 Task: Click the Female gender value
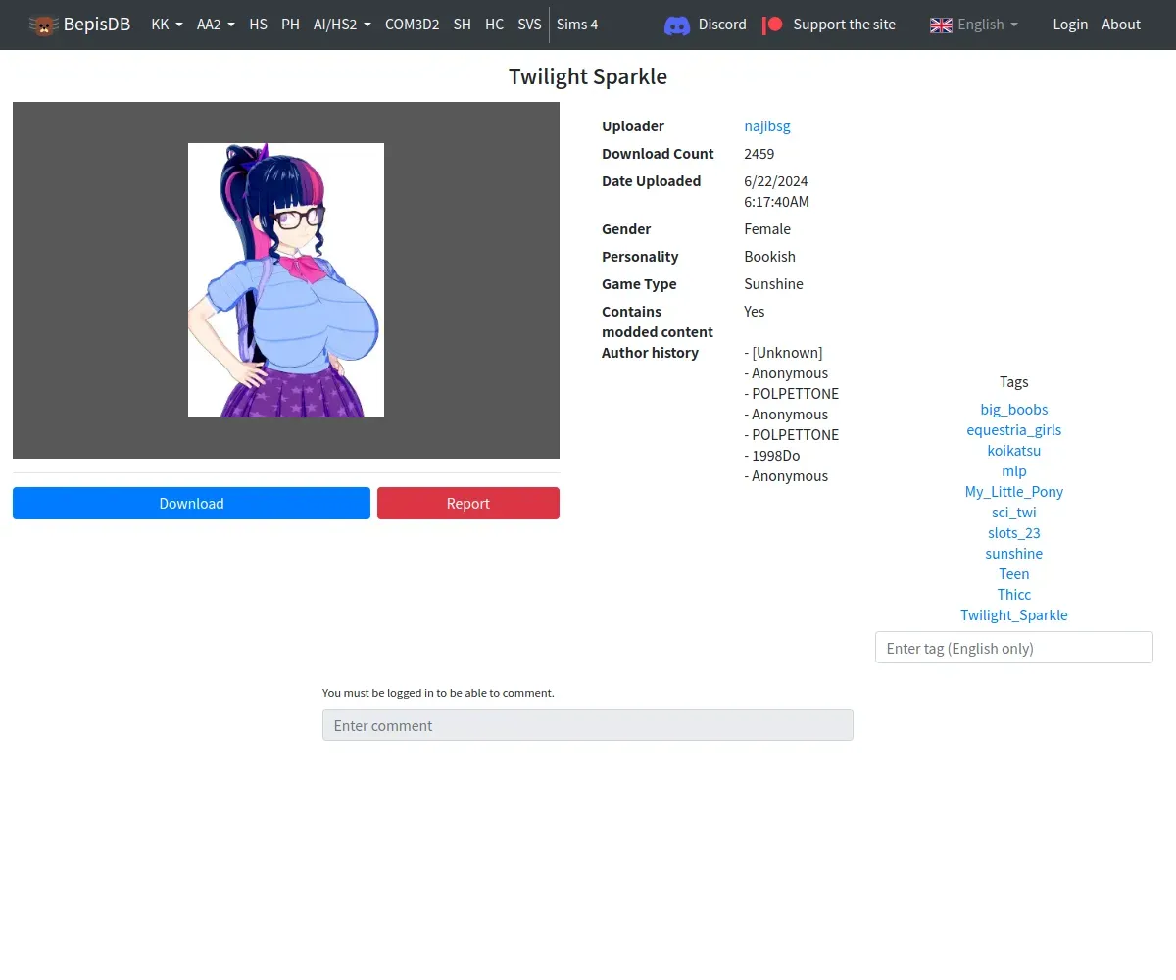click(x=767, y=229)
